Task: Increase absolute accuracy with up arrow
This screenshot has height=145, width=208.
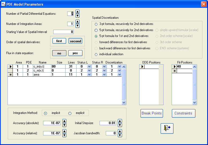Action: [64, 121]
